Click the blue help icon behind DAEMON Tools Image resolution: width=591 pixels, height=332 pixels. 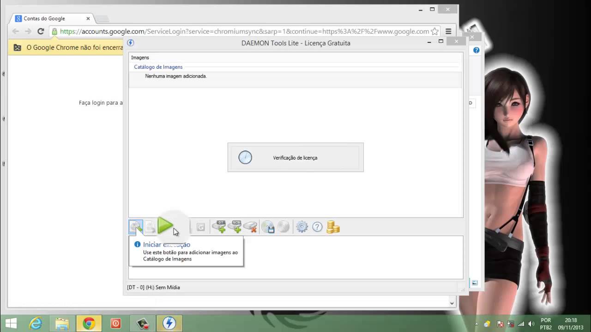[x=476, y=50]
